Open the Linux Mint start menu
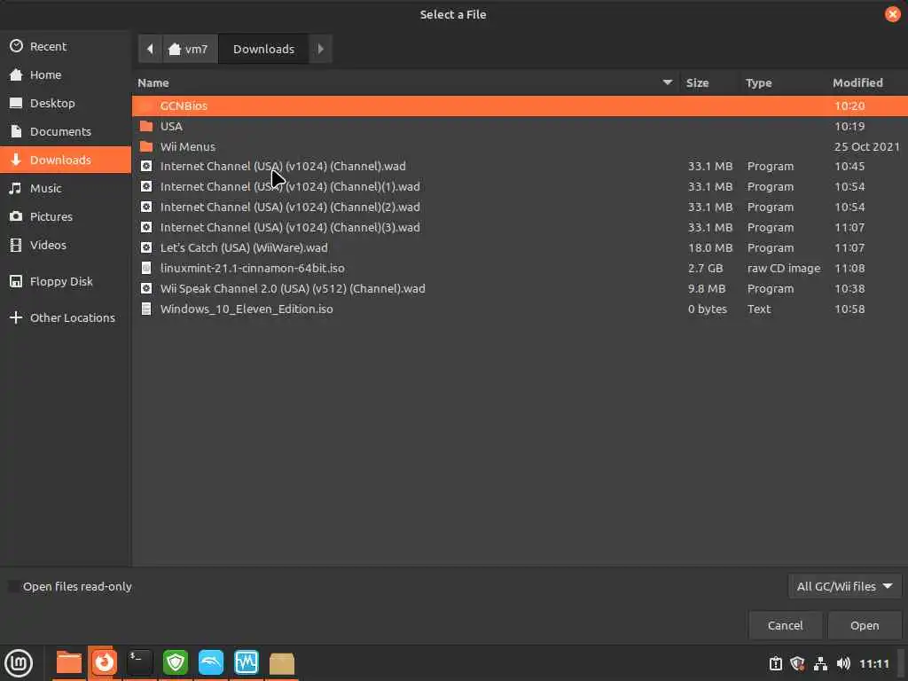Screen dimensions: 908x681 click(19, 663)
